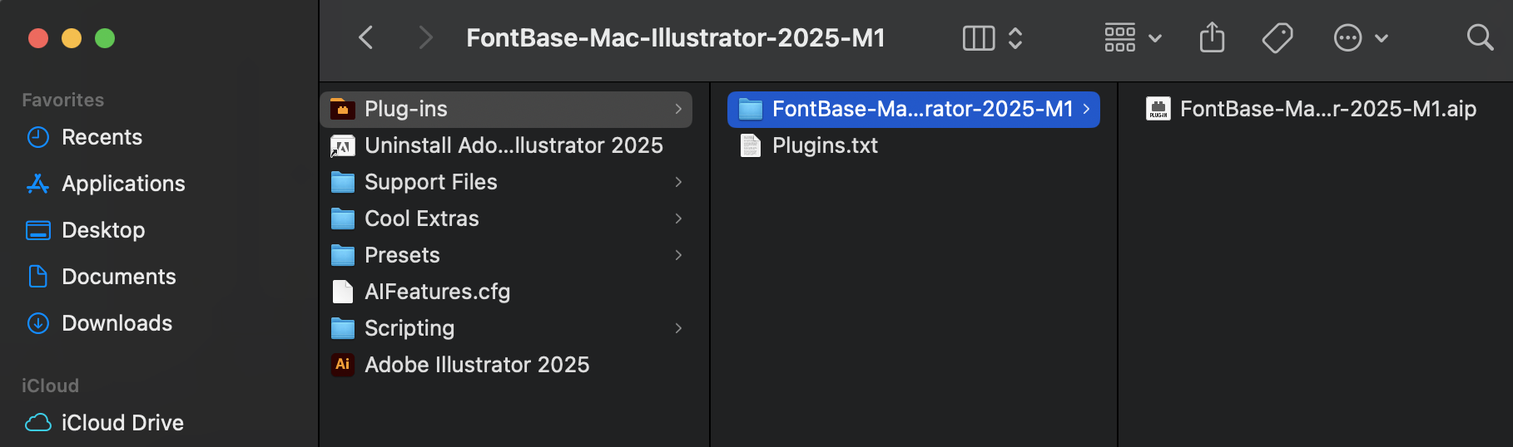Expand the Cool Extras row chevron
This screenshot has height=447, width=1513.
pyautogui.click(x=678, y=219)
